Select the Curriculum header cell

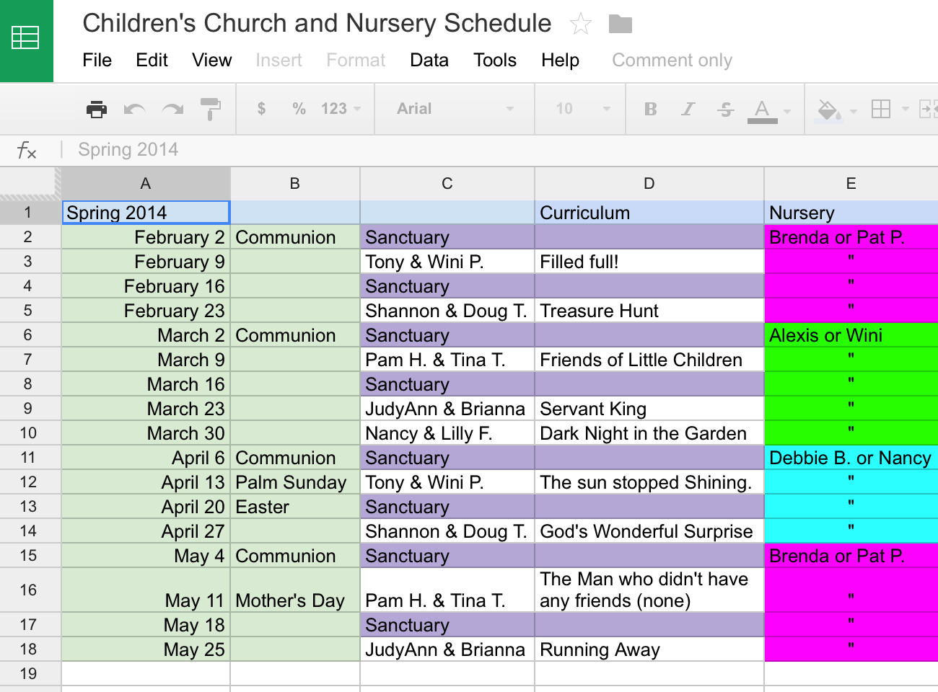[x=649, y=213]
